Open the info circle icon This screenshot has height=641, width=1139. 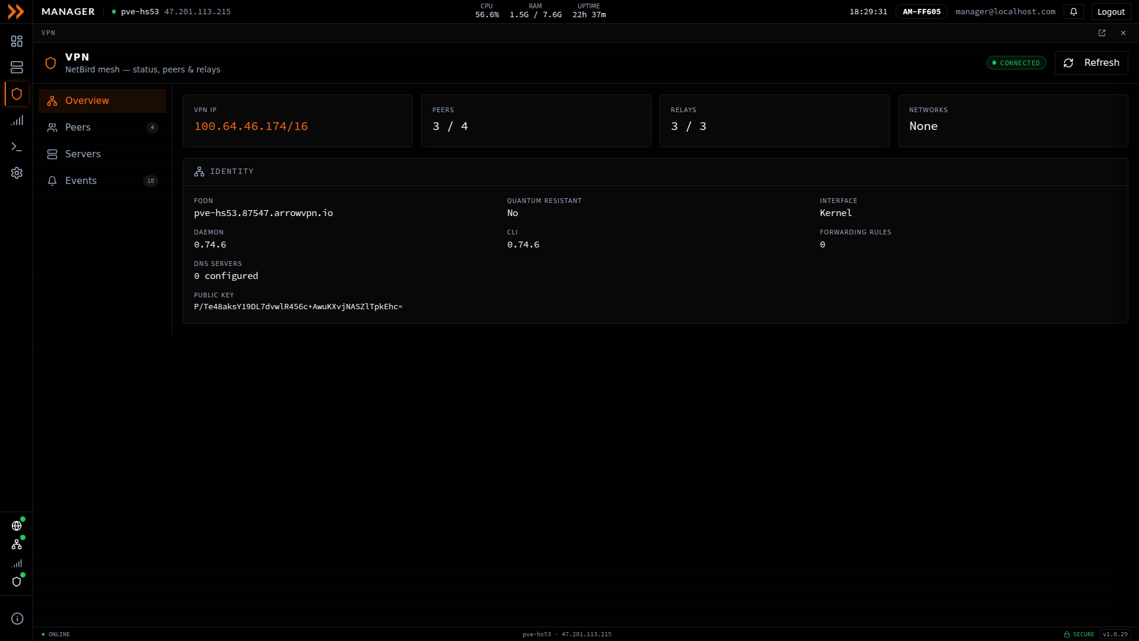coord(17,618)
